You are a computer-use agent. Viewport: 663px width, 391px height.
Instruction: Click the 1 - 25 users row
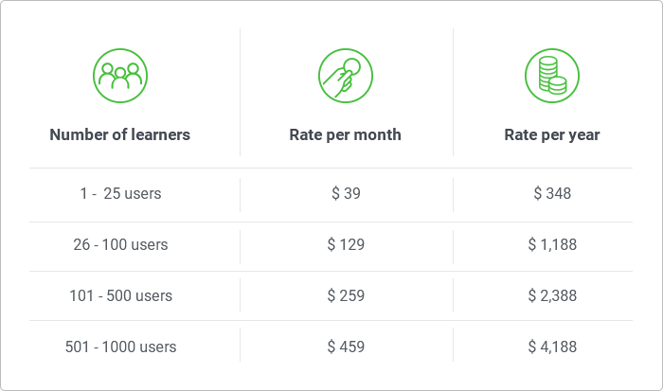331,194
